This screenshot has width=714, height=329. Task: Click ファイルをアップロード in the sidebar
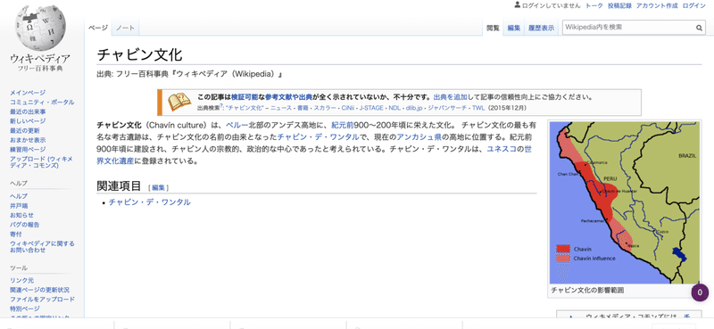[42, 300]
